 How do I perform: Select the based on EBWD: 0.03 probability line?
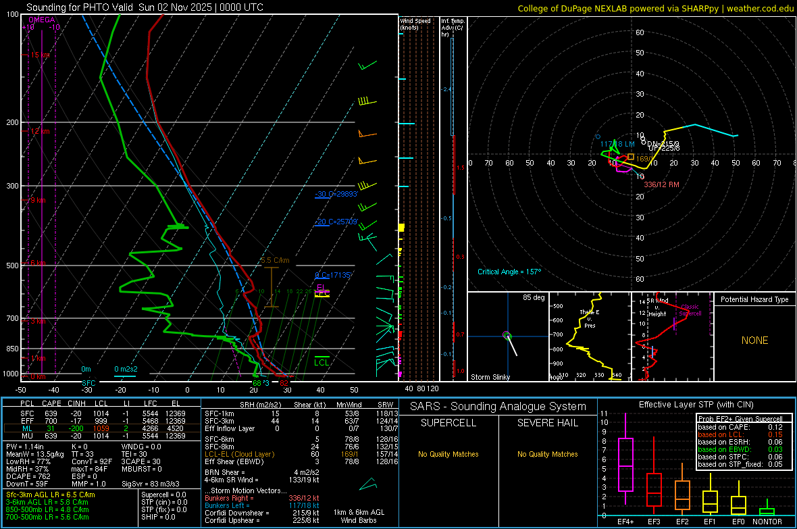point(740,449)
